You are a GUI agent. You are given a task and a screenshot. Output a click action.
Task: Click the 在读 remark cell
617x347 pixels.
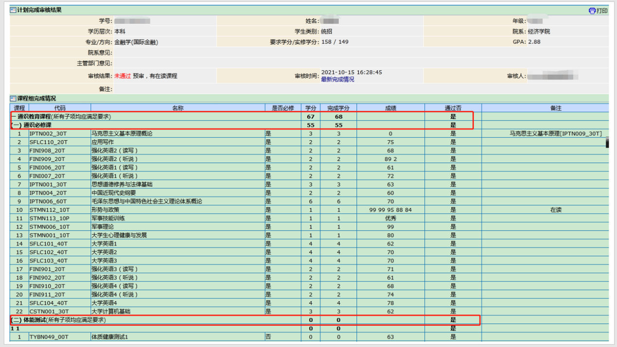[x=556, y=210]
